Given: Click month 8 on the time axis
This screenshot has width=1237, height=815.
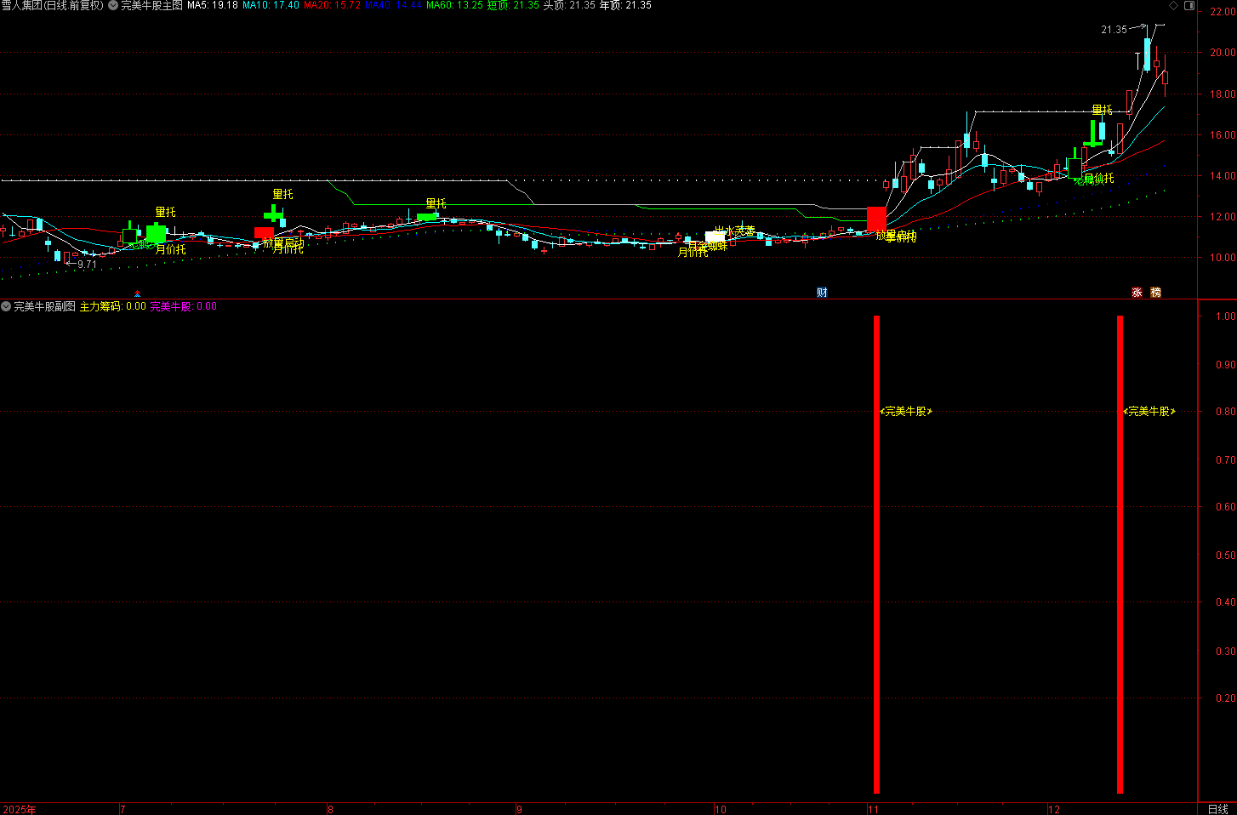Looking at the screenshot, I should (331, 809).
